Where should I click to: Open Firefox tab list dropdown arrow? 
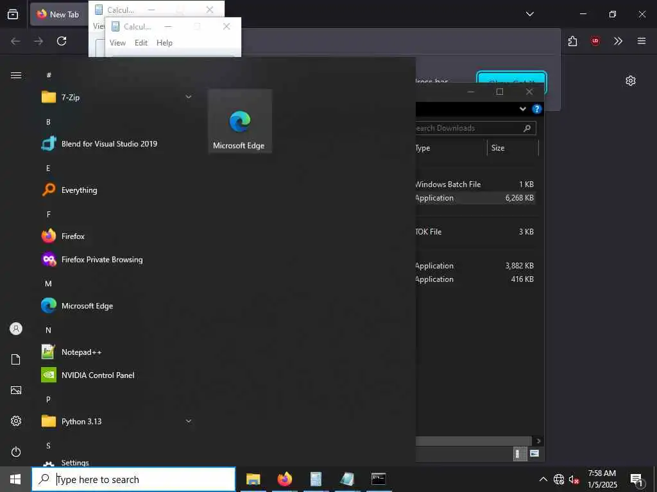point(529,14)
